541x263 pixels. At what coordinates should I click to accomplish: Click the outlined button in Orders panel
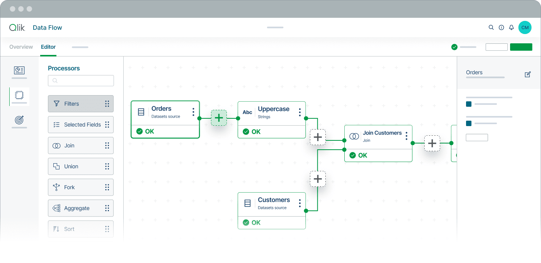pos(477,137)
